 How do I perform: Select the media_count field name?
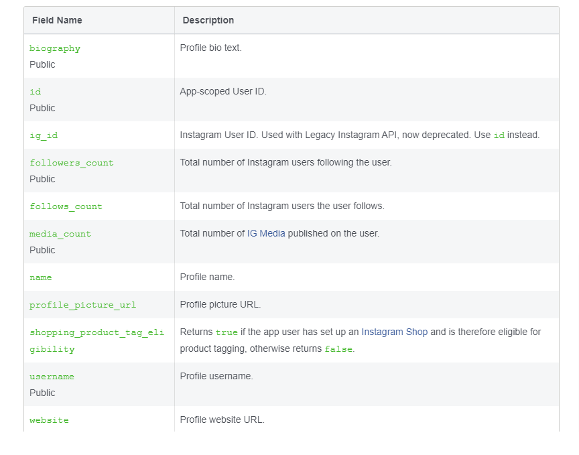60,234
